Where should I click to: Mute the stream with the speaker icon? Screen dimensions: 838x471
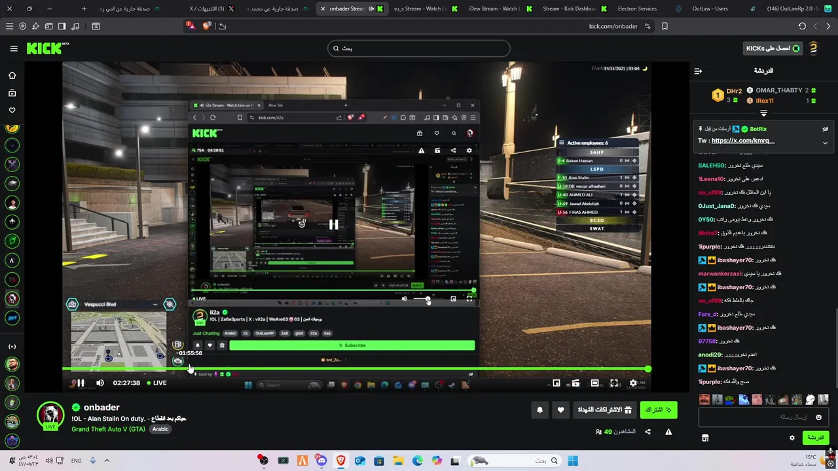100,383
